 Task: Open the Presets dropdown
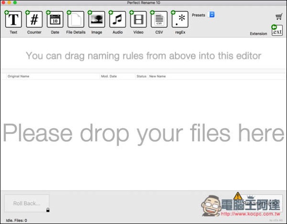click(212, 14)
